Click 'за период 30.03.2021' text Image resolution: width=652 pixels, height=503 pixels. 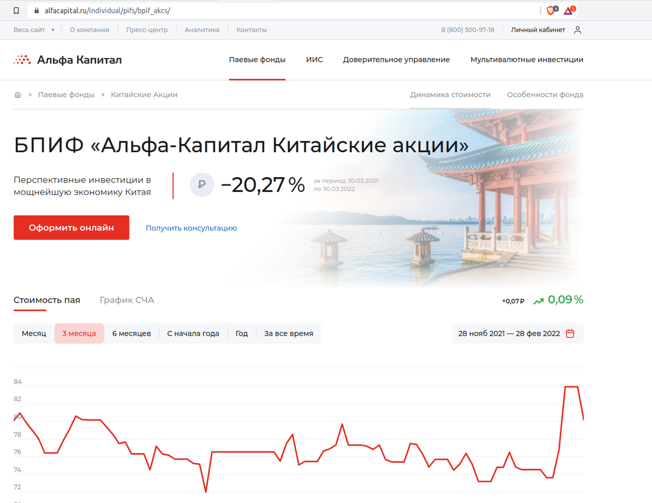click(346, 180)
